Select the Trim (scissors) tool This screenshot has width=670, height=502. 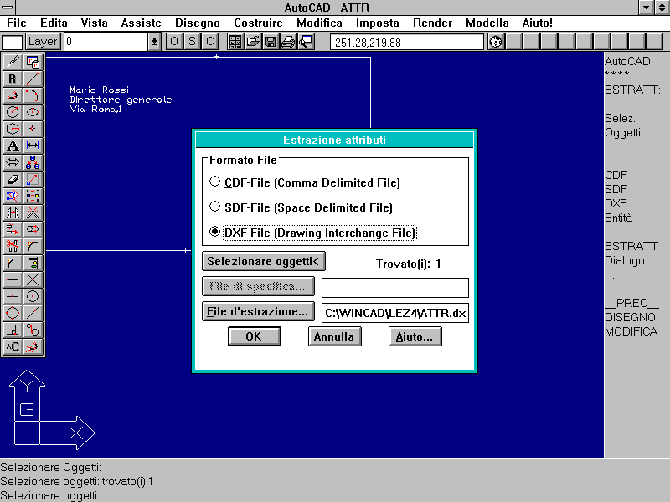click(x=13, y=246)
